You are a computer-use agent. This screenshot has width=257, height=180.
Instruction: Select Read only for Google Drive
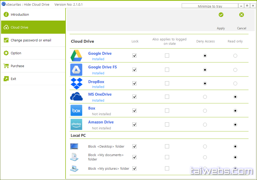[235, 56]
